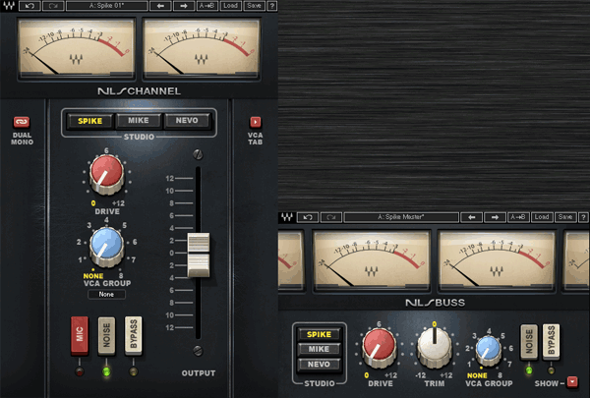This screenshot has height=398, width=590.
Task: Open help in NLS Buss toolbar
Action: (583, 217)
